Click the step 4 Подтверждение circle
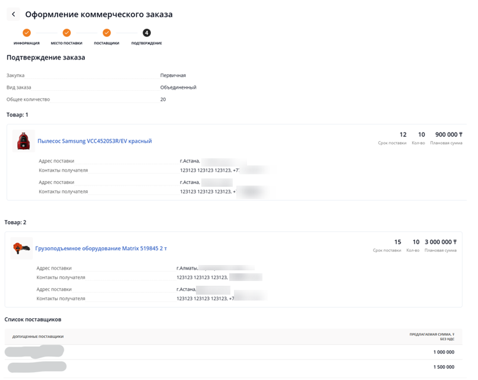 tap(147, 33)
